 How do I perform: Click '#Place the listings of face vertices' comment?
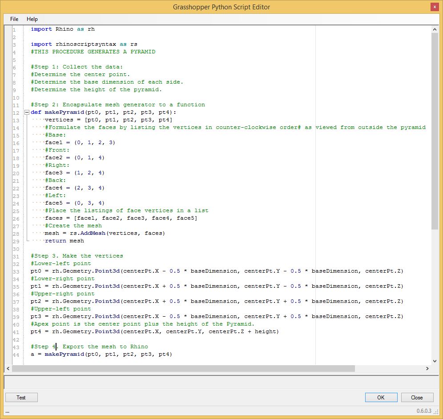127,211
